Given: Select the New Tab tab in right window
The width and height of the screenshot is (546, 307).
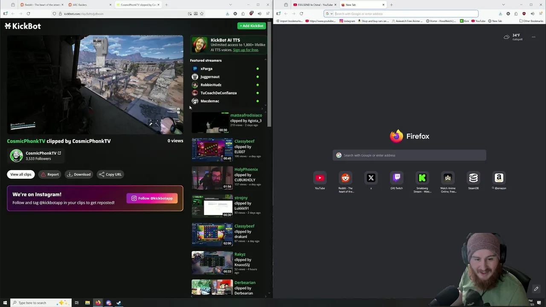Looking at the screenshot, I should (x=363, y=5).
